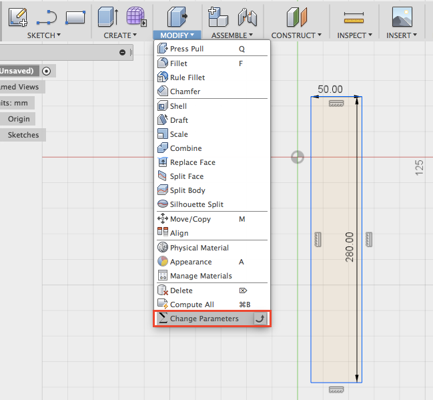Click the Create Form purple icon
This screenshot has height=400, width=433.
coord(136,17)
